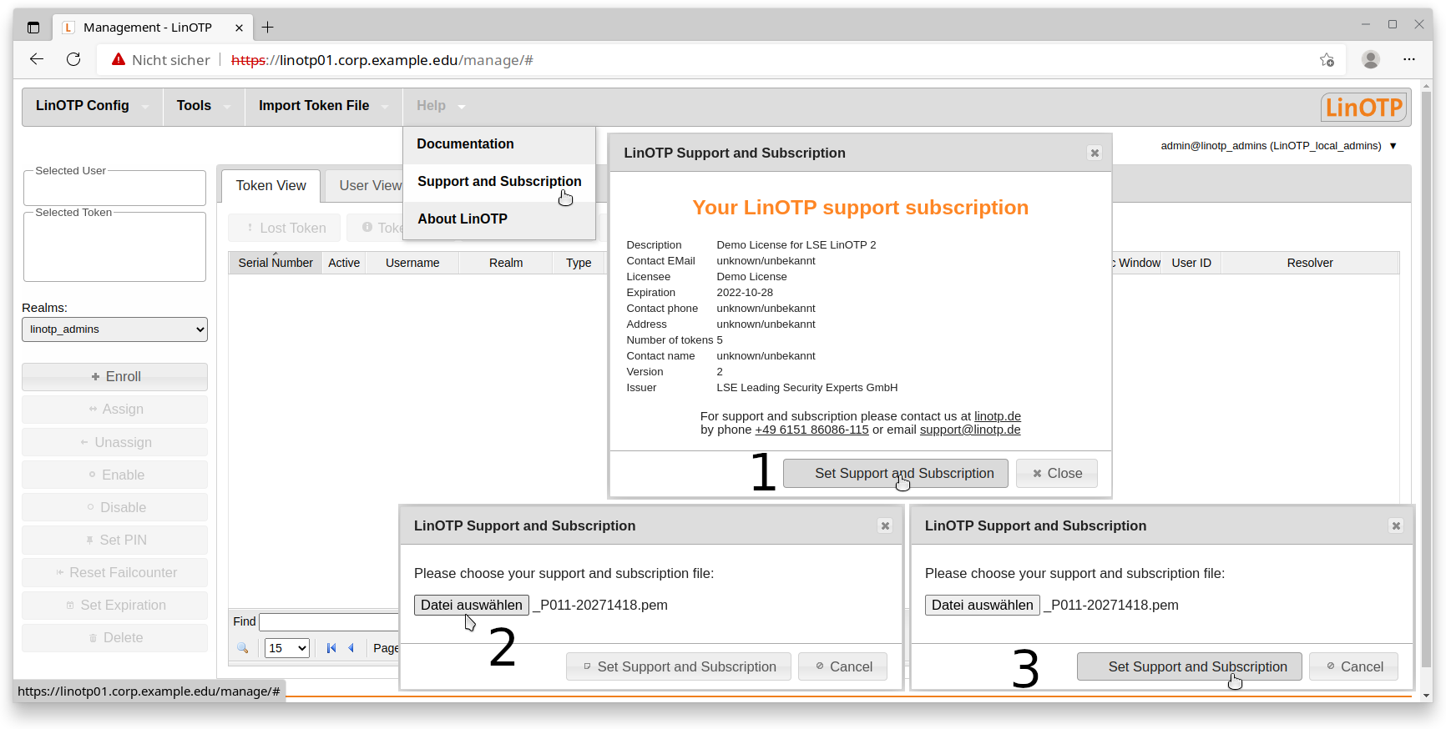Screen dimensions: 1446x729
Task: Expand the Realms dropdown linotp_admins
Action: tap(114, 329)
